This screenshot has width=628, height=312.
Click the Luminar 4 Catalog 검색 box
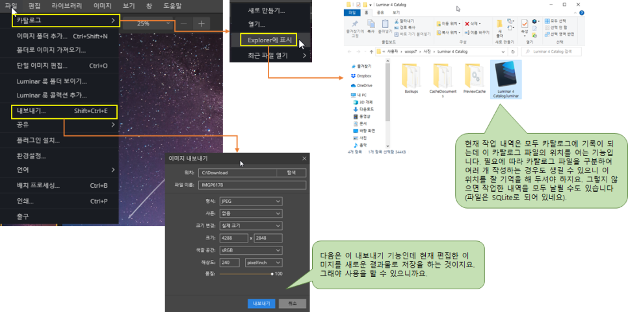pos(551,51)
